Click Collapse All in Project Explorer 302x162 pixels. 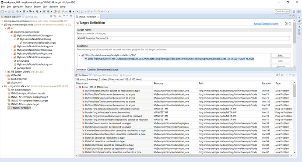pos(51,16)
